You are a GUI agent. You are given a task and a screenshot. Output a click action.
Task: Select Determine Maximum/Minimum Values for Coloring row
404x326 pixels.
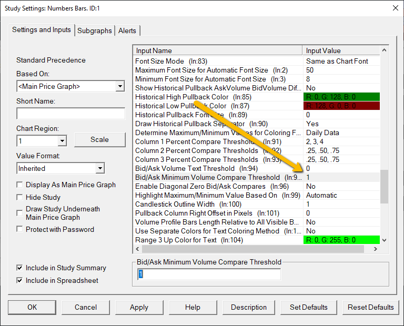(x=257, y=133)
